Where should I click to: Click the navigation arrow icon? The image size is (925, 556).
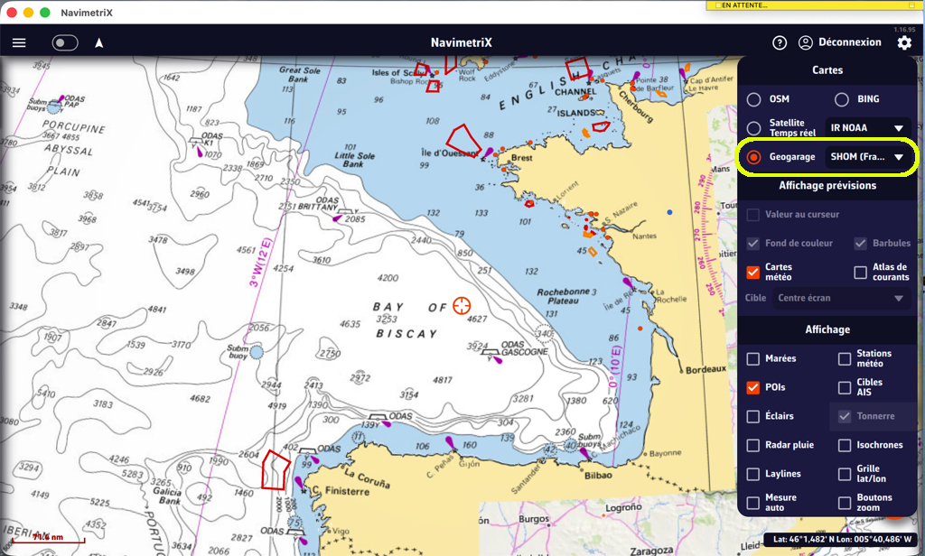pos(99,42)
